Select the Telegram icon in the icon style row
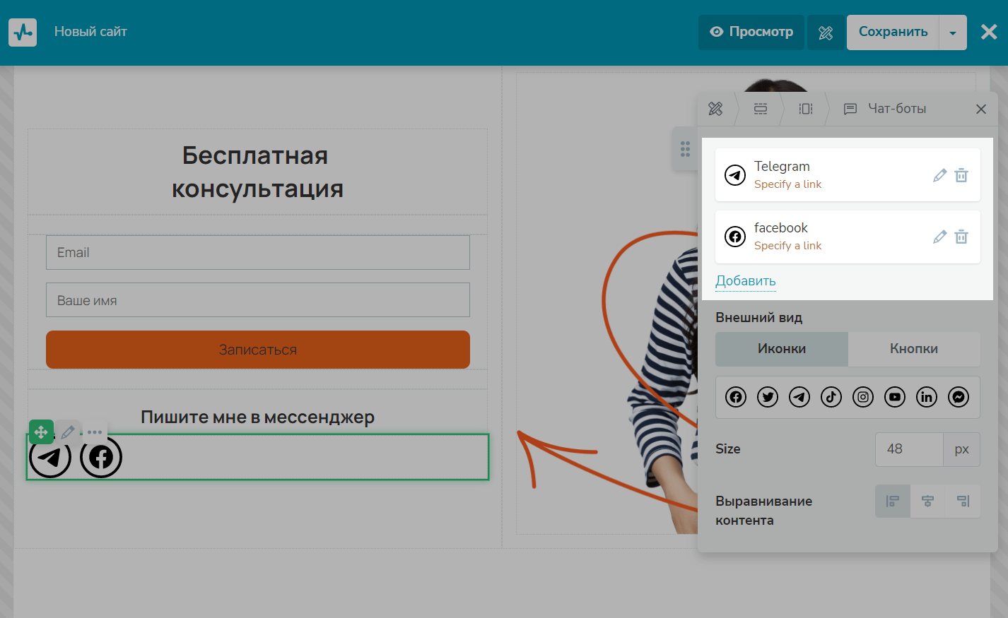The width and height of the screenshot is (1008, 618). click(799, 397)
